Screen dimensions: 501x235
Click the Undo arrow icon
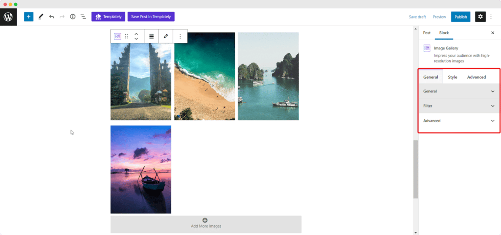(x=51, y=17)
